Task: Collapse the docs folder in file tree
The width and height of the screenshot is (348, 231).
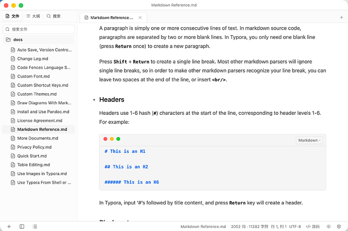Action: (x=39, y=39)
